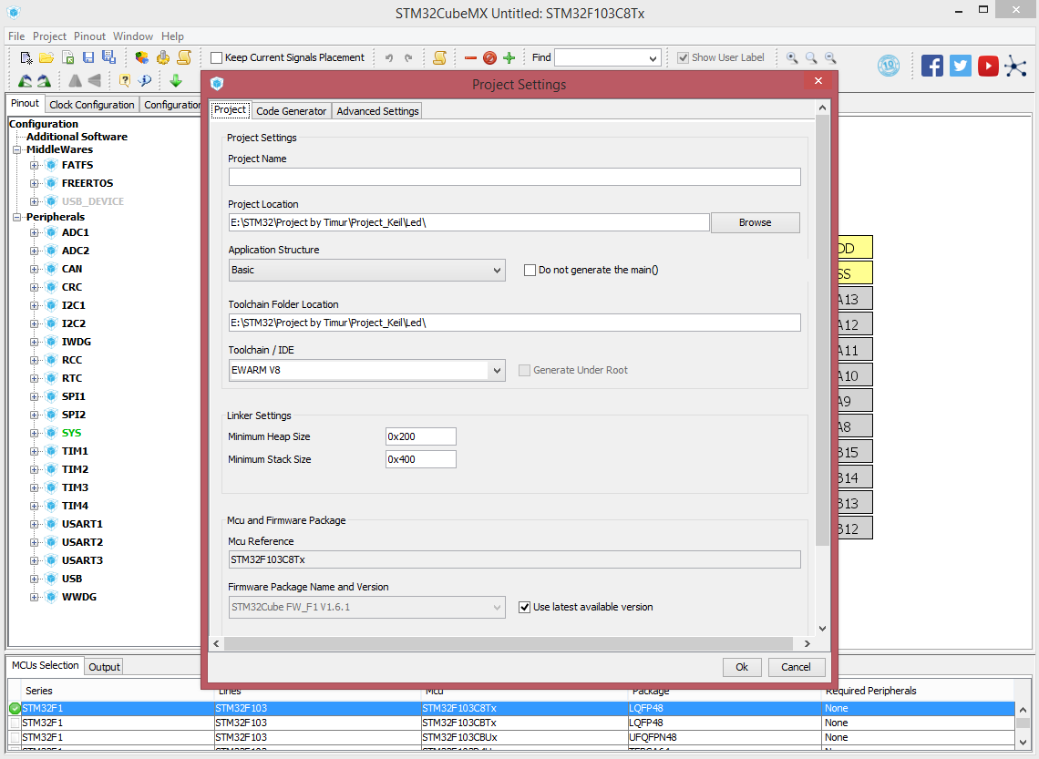
Task: Click the Import Project icon
Action: pos(67,57)
